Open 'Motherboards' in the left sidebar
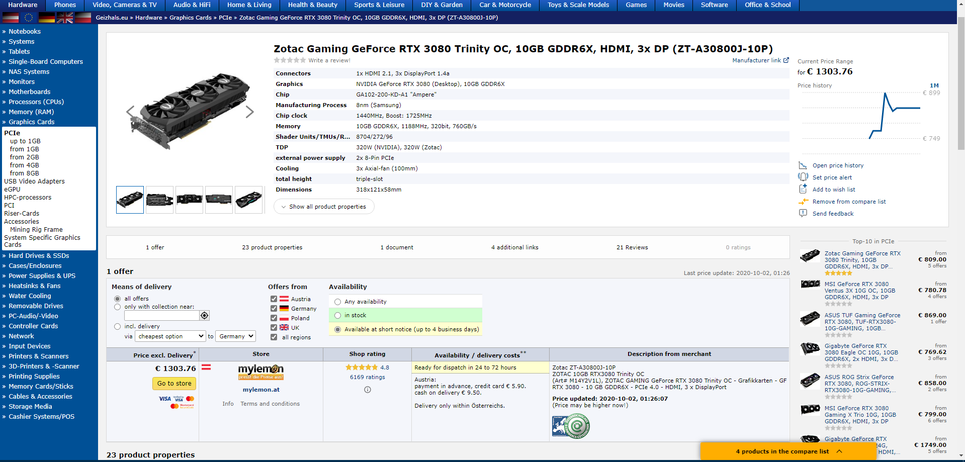 [x=30, y=91]
